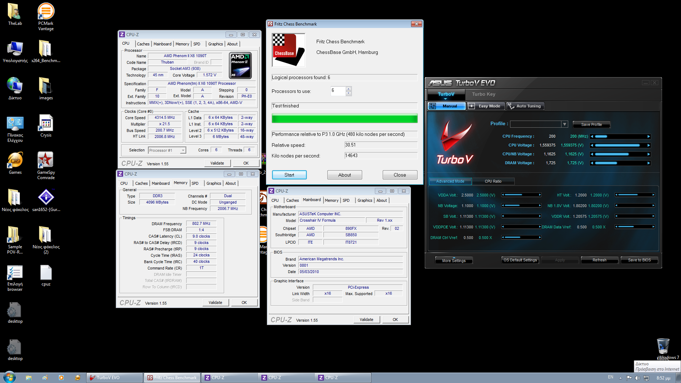Open the PCMark Vantage shortcut icon

(x=46, y=16)
